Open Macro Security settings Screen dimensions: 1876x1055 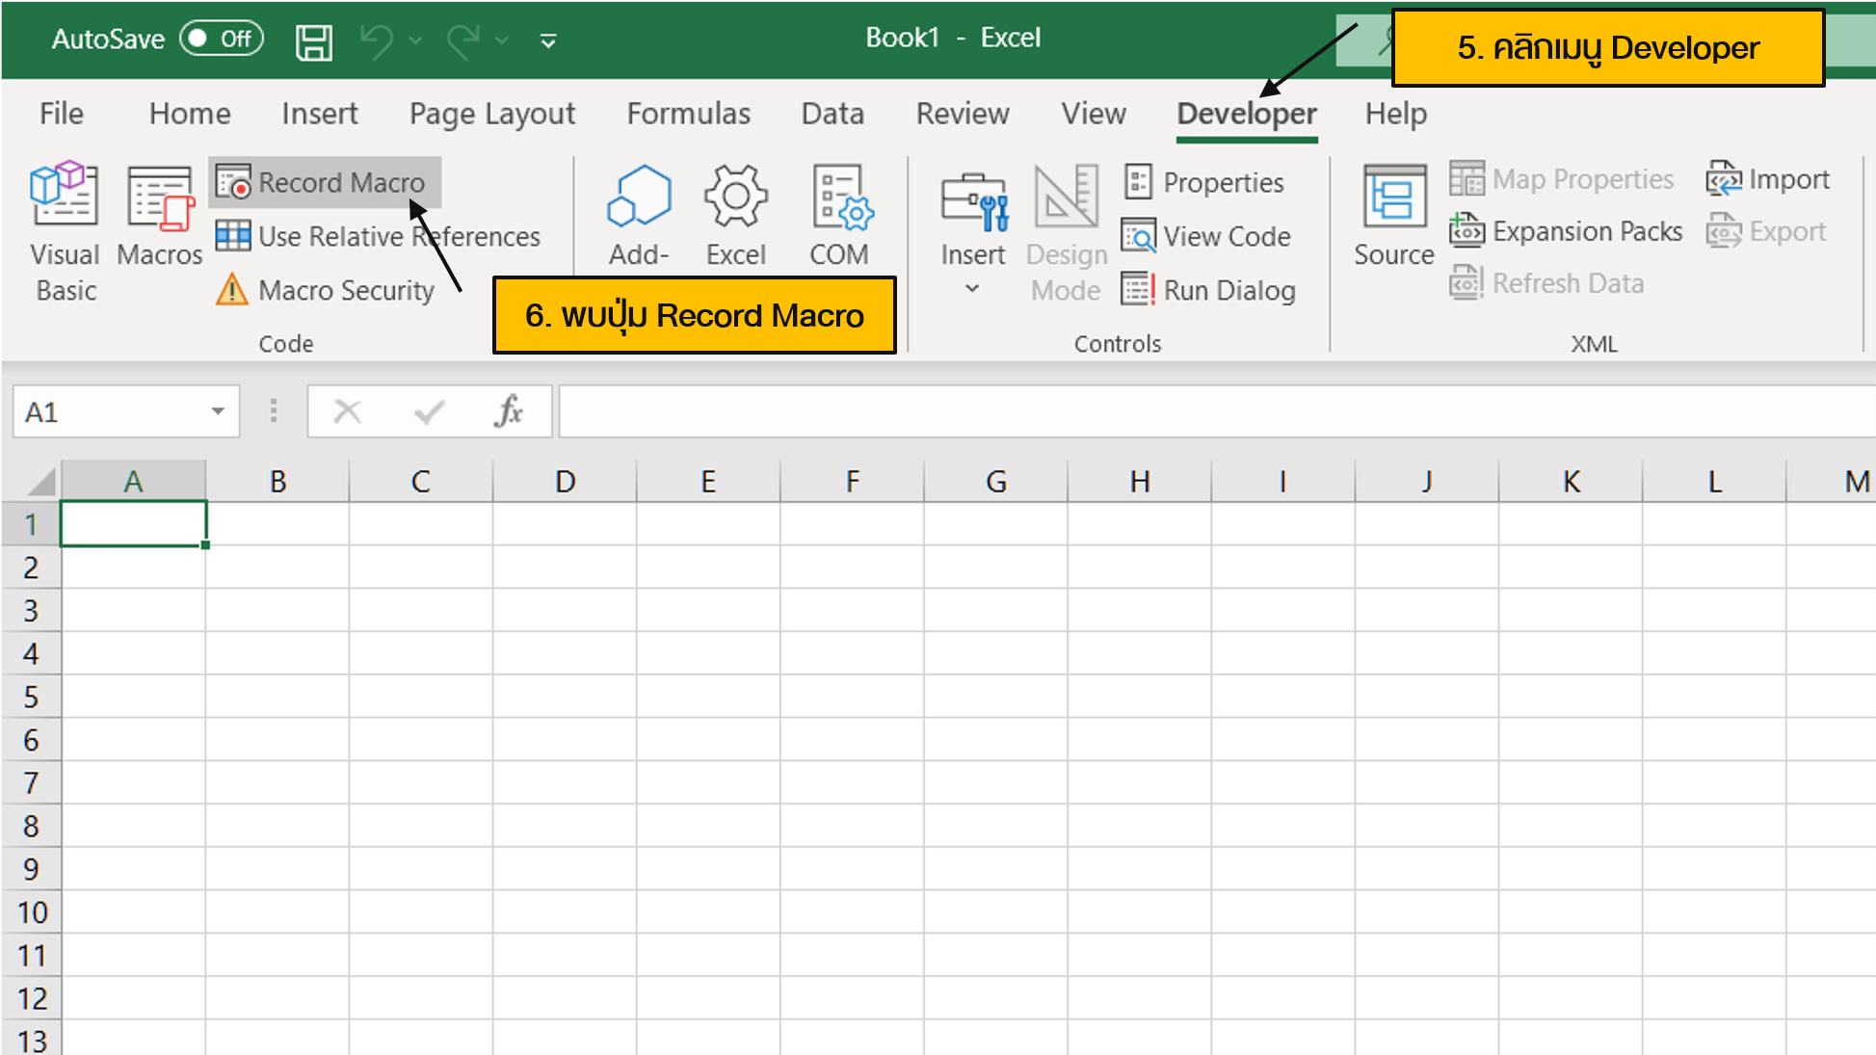pyautogui.click(x=327, y=290)
